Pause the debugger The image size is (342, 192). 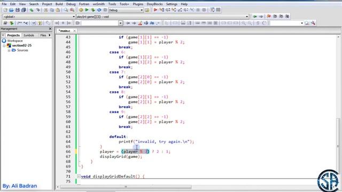[x=198, y=10]
